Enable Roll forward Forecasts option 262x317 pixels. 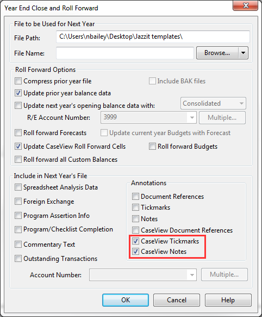(x=18, y=133)
